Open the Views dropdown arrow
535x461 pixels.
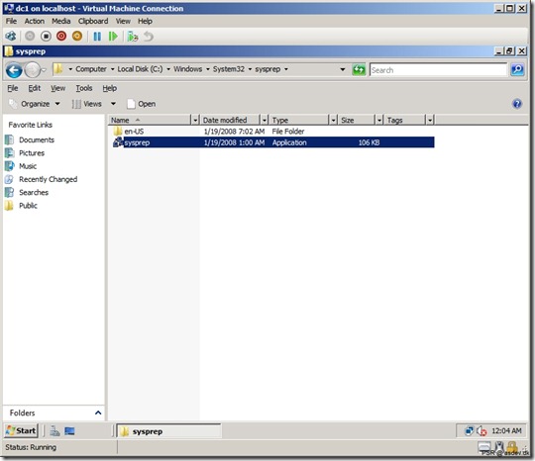113,104
